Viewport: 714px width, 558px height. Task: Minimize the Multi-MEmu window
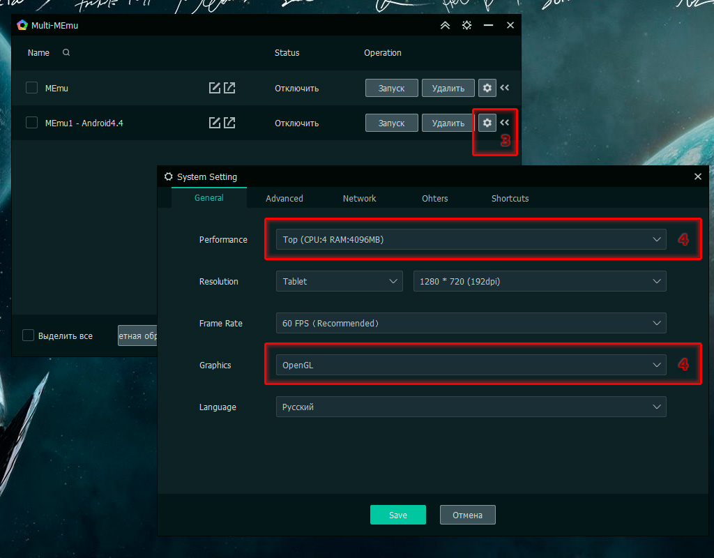pyautogui.click(x=489, y=26)
